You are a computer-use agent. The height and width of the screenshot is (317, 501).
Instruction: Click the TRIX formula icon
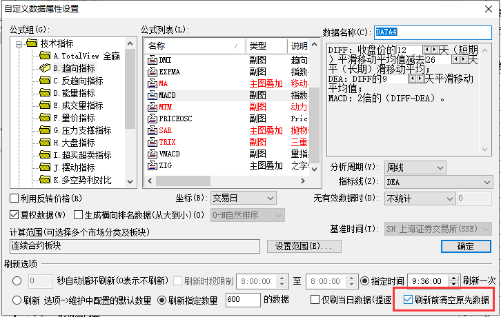tap(152, 142)
